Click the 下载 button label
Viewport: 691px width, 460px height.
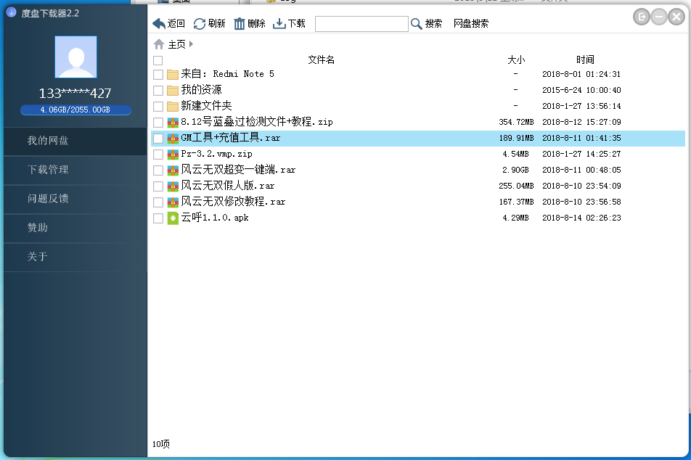point(297,24)
